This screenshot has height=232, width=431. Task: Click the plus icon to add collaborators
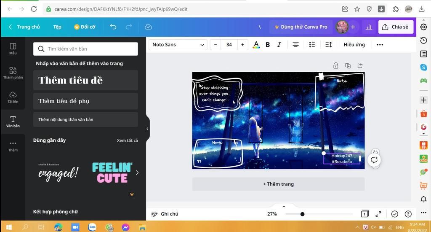coord(353,27)
